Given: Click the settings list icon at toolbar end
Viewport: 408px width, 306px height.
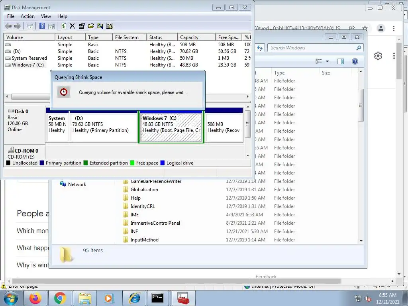Looking at the screenshot, I should click(110, 26).
